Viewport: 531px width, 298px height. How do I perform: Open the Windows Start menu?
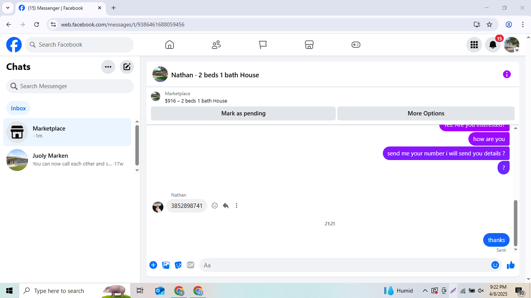coord(9,291)
